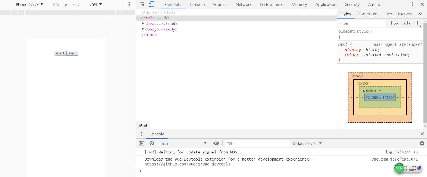This screenshot has width=427, height=177.
Task: Open DevTools main three-dot menu
Action: 412,4
